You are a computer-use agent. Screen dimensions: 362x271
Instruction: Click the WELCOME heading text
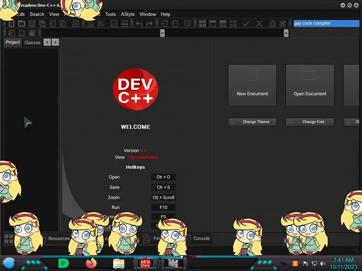pos(135,127)
